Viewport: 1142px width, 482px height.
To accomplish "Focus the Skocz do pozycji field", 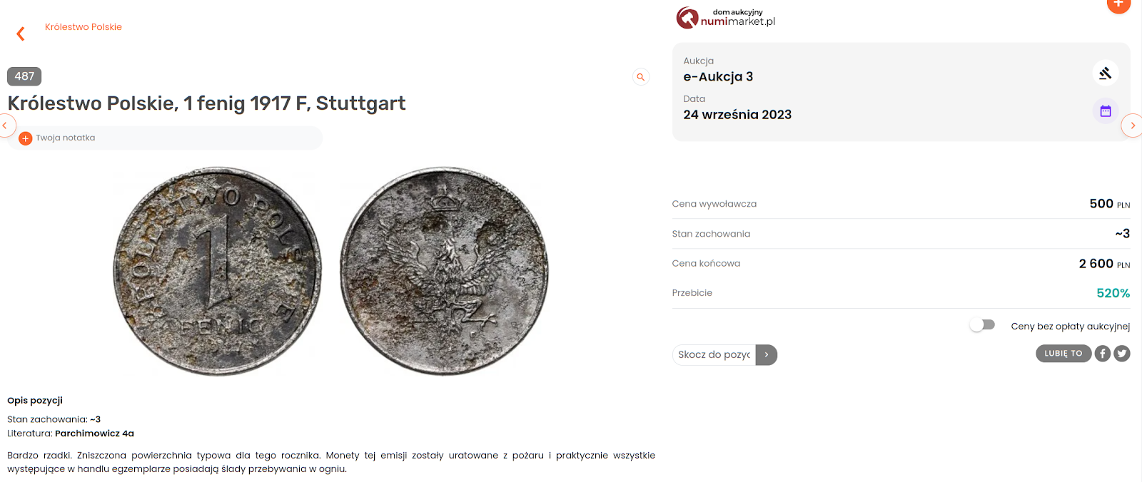I will click(714, 354).
